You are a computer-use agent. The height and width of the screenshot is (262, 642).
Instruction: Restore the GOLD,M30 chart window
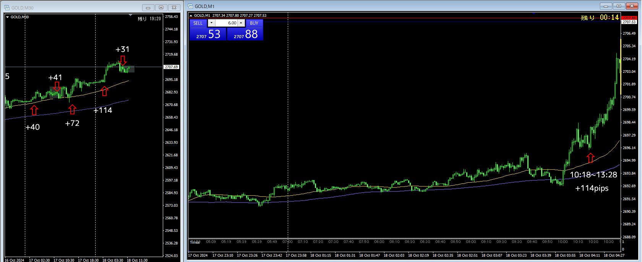pyautogui.click(x=161, y=8)
